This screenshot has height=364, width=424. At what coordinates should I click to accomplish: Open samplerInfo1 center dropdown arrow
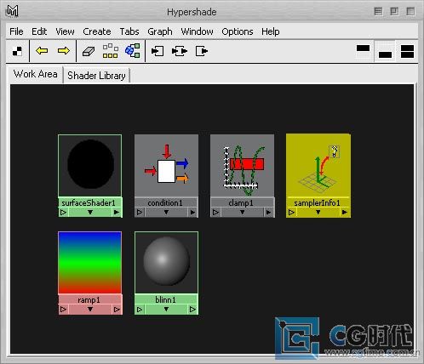(x=318, y=212)
